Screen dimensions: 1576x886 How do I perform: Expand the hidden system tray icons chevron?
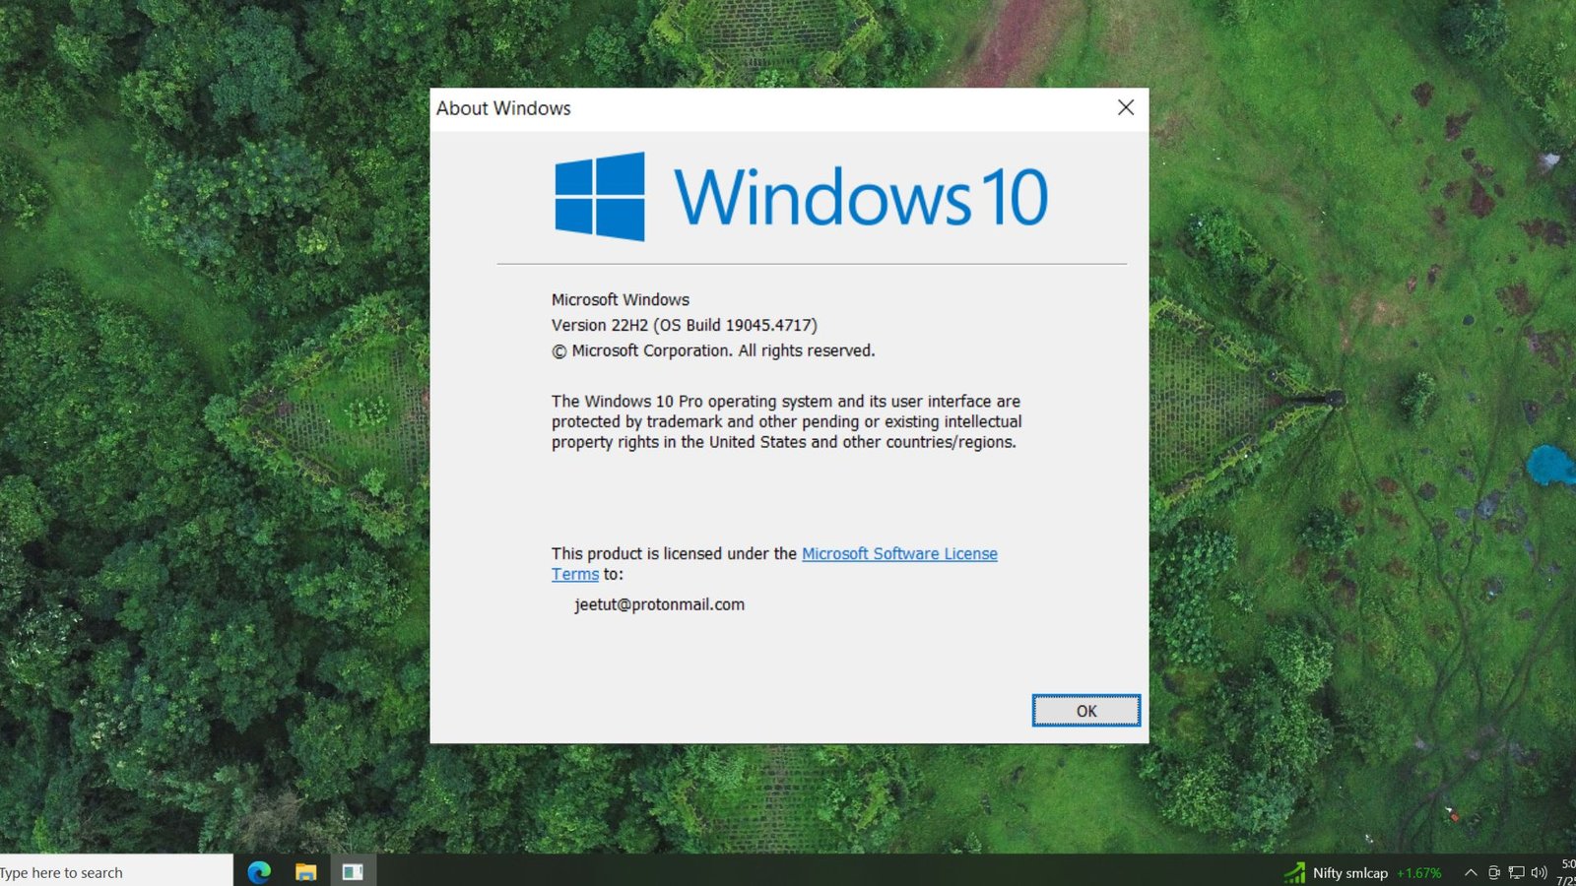click(x=1471, y=872)
